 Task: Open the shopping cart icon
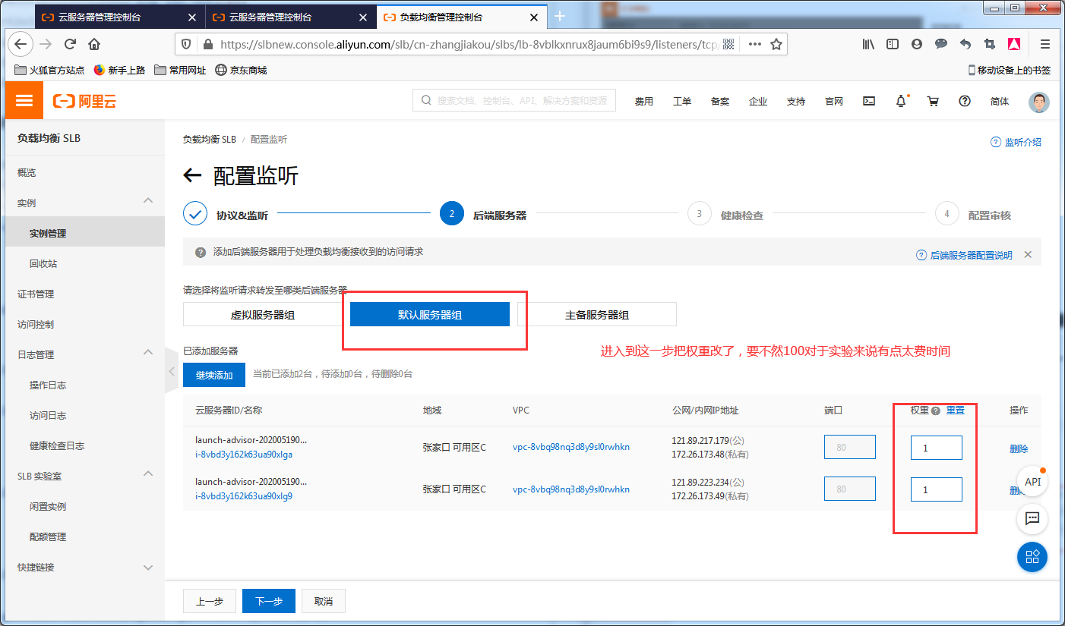(933, 100)
